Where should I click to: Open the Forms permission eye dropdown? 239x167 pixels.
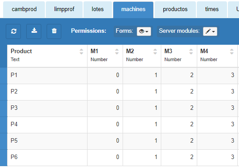144,31
